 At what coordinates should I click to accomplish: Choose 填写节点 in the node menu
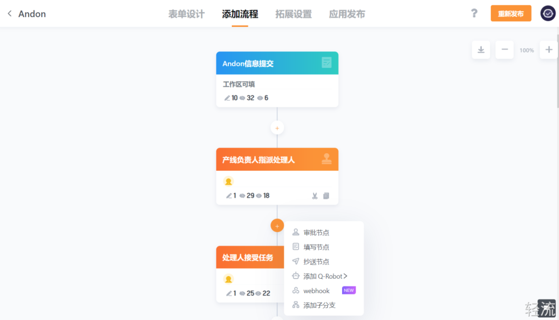tap(316, 247)
